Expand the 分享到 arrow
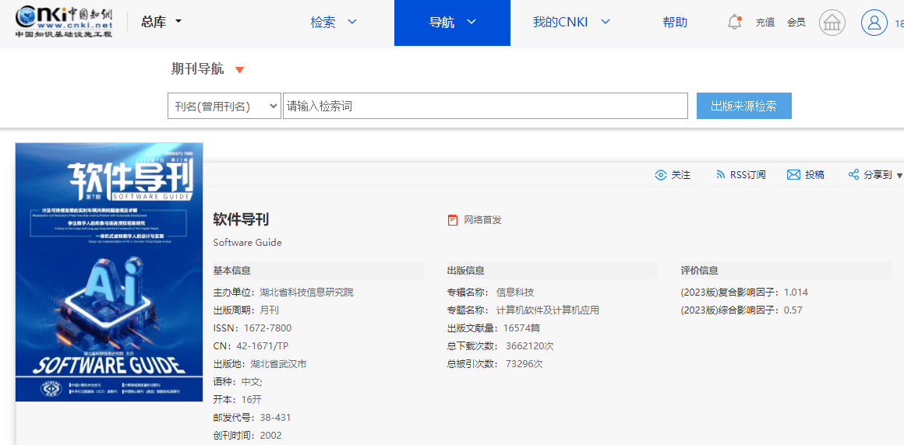This screenshot has width=904, height=445. [x=899, y=176]
